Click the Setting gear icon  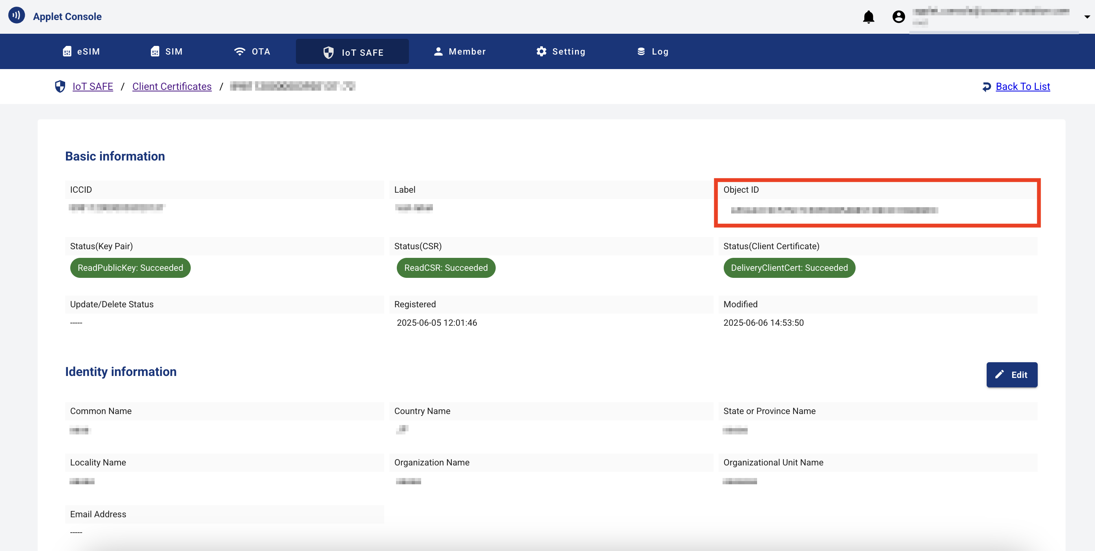pyautogui.click(x=541, y=51)
